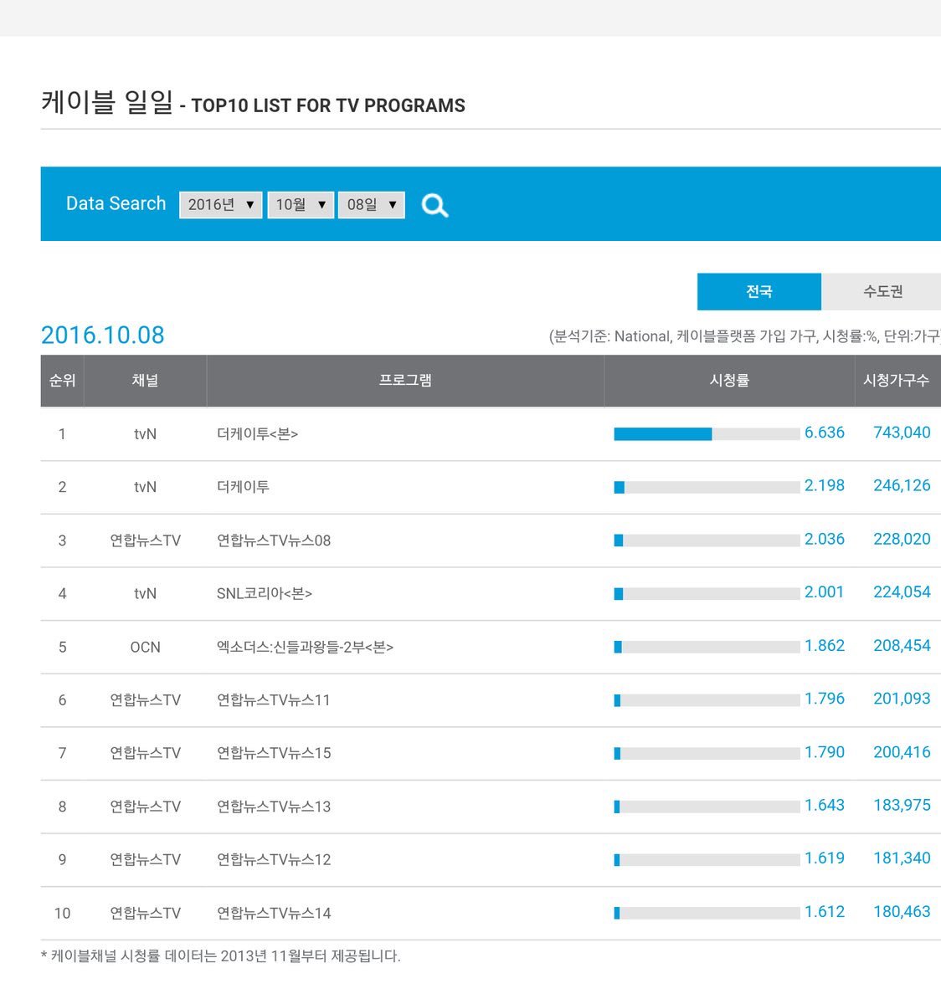Click the 채널 column header

point(145,381)
